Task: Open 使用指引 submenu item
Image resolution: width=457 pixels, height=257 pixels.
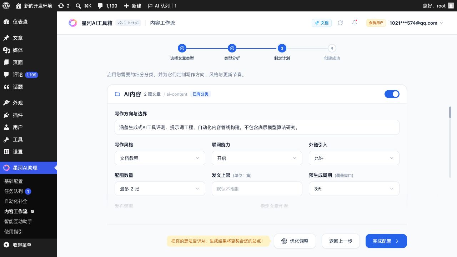Action: [14, 231]
